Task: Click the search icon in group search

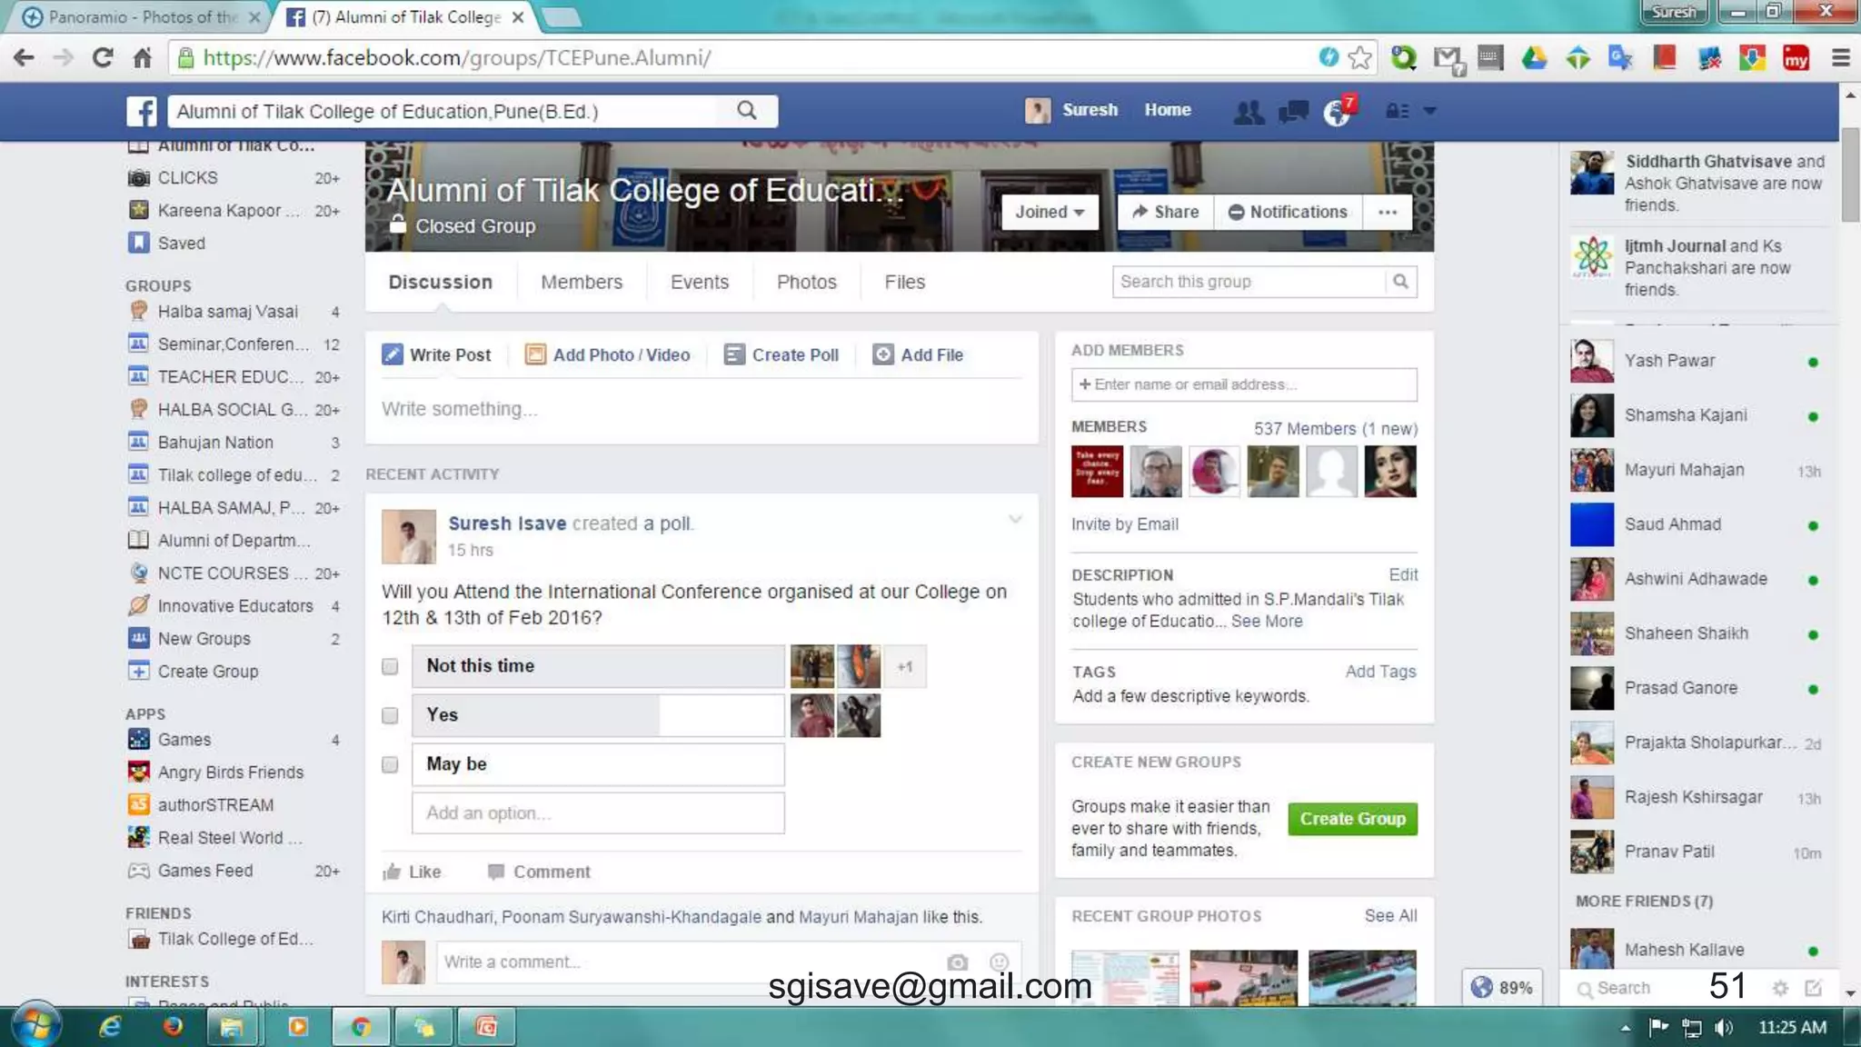Action: (1400, 282)
